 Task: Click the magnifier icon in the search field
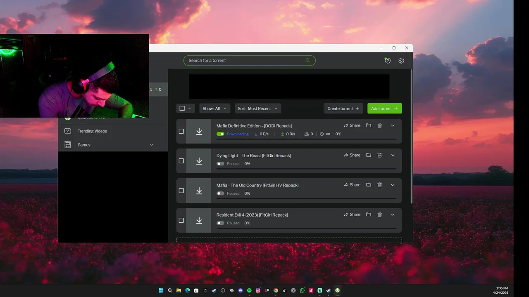(x=308, y=60)
